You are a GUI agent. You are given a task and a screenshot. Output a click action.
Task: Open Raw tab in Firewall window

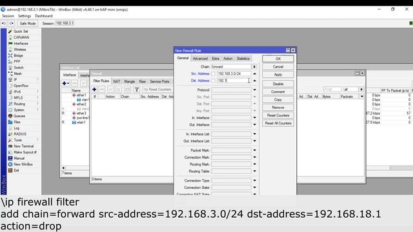point(143,82)
